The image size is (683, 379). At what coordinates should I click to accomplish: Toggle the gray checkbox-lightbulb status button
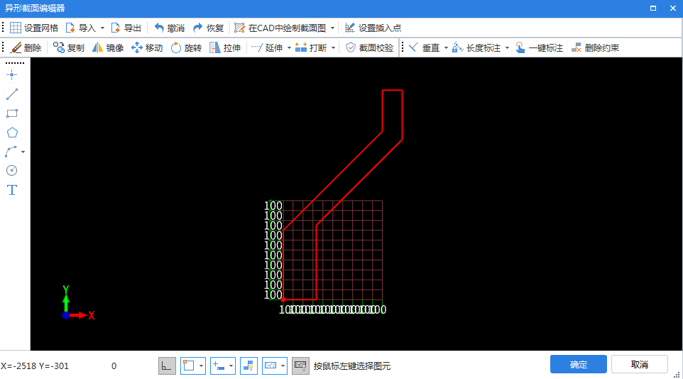coord(300,366)
